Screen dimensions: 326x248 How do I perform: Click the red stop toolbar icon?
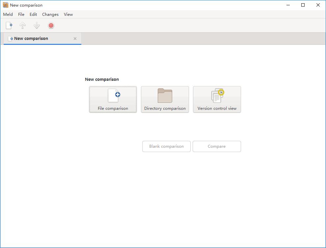[x=51, y=25]
